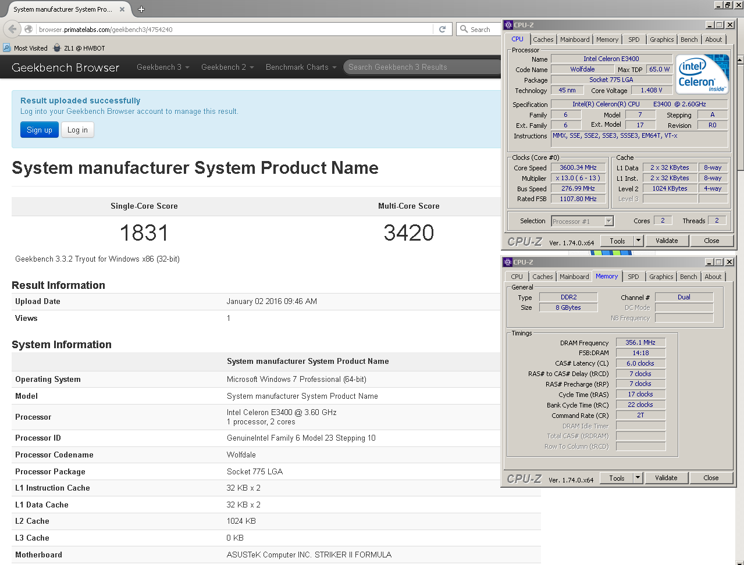Open the ZL1 @ HWBOT bookmark

point(79,48)
